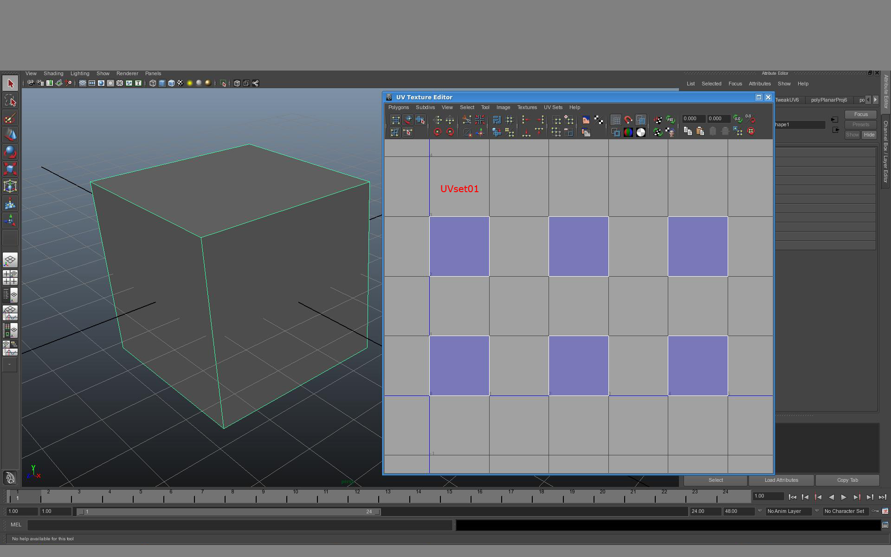Copy UVs with the copy icon

[x=688, y=132]
